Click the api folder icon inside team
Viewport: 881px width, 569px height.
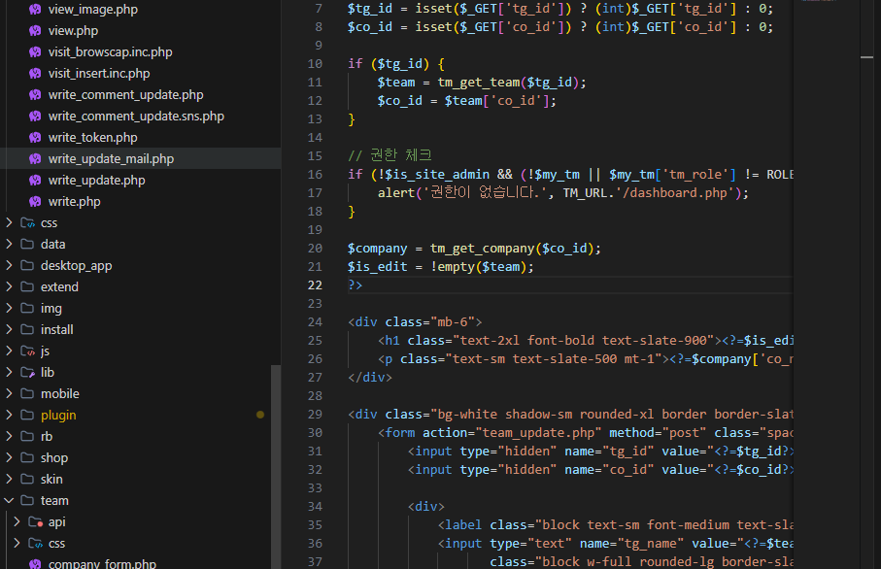tap(35, 522)
